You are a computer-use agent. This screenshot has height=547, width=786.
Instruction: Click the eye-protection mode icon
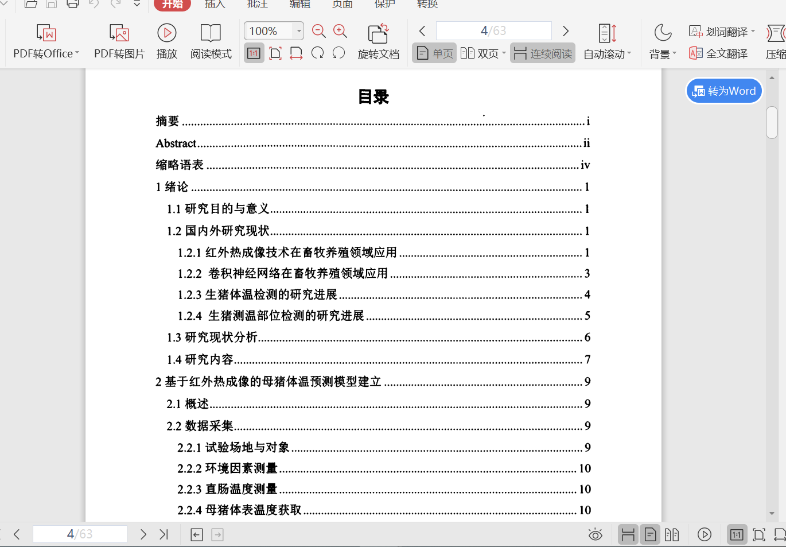(596, 535)
